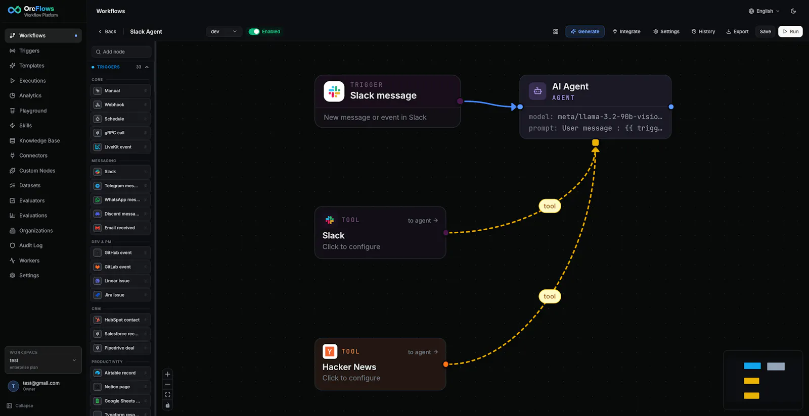Collapse the left sidebar
The height and width of the screenshot is (416, 809).
pos(20,406)
